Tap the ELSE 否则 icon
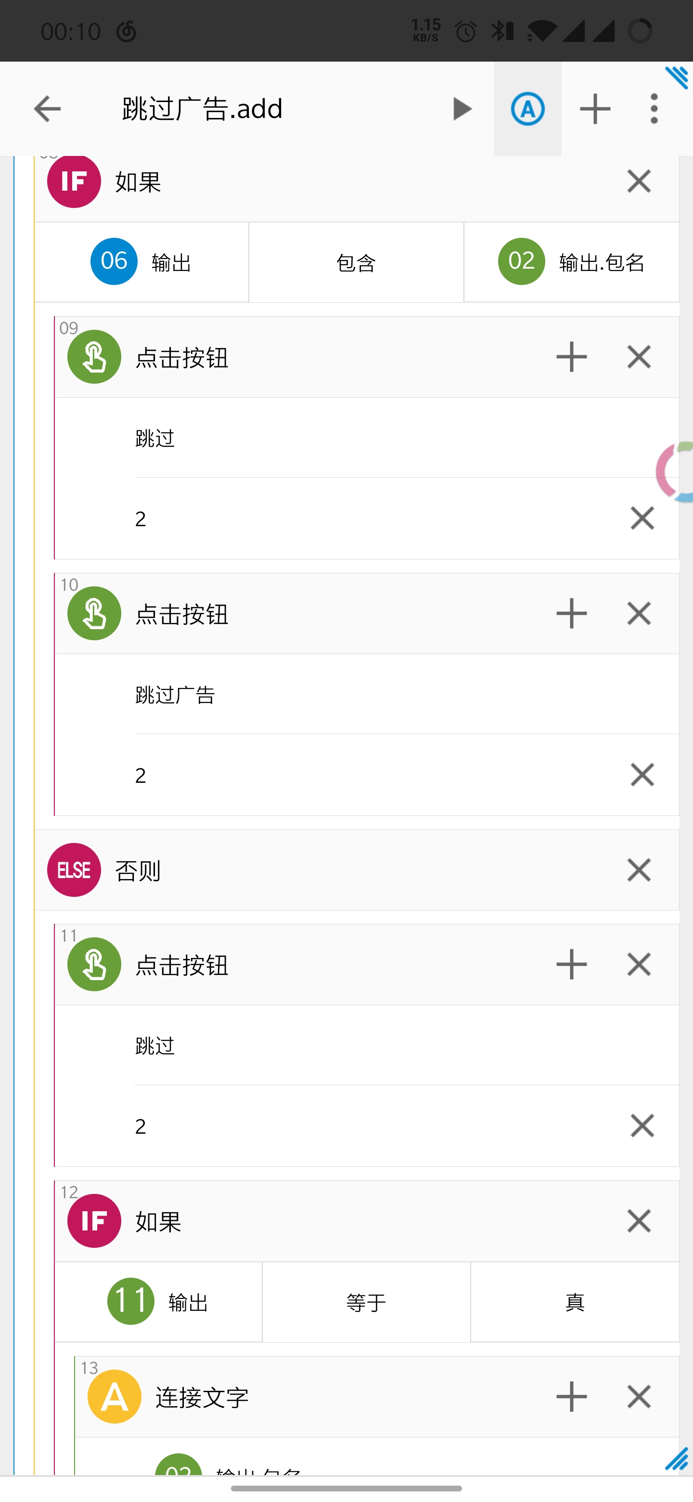This screenshot has height=1502, width=693. pos(74,870)
